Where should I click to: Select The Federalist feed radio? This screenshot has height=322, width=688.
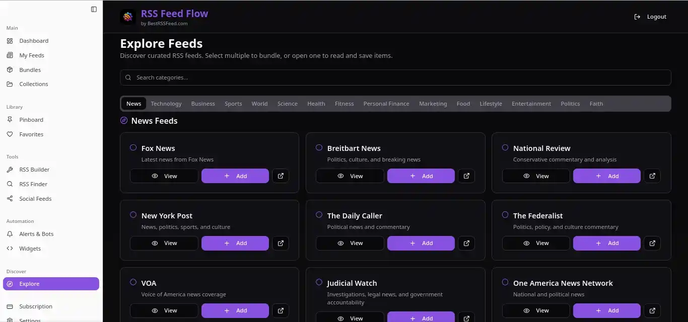click(x=505, y=215)
